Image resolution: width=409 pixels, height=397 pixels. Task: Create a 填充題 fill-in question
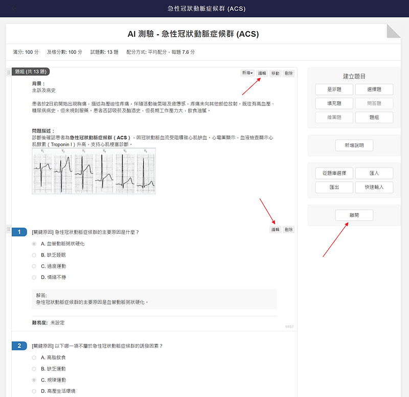pyautogui.click(x=335, y=103)
